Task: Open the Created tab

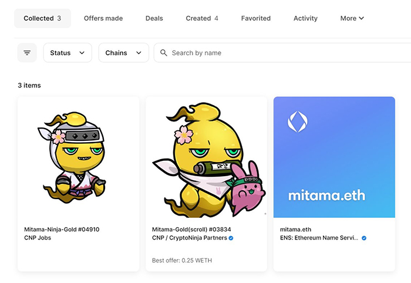Action: [202, 18]
